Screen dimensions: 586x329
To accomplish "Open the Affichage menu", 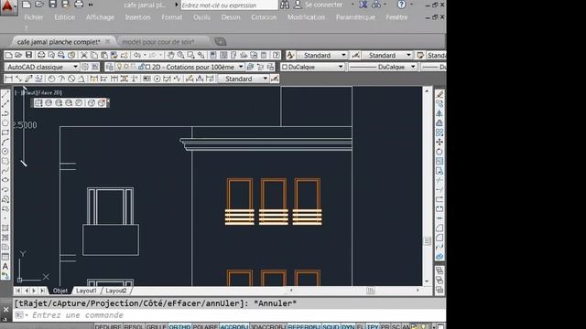I will [100, 17].
